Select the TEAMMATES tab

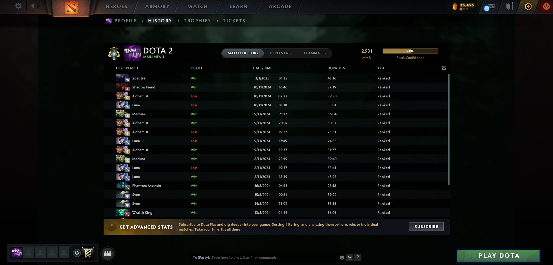coord(315,53)
